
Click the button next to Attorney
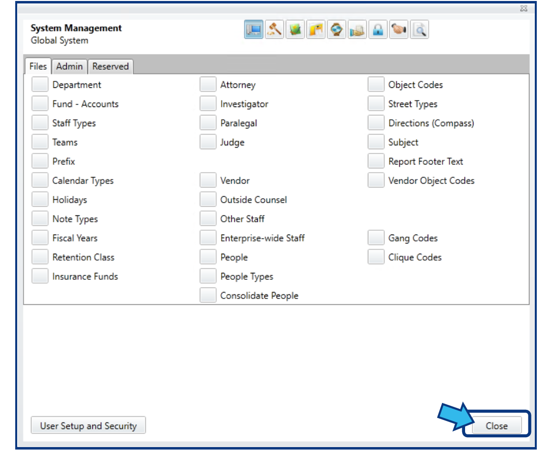(208, 84)
